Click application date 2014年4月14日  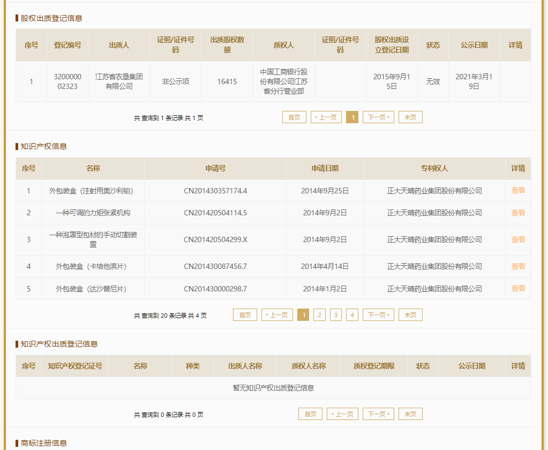(x=325, y=267)
